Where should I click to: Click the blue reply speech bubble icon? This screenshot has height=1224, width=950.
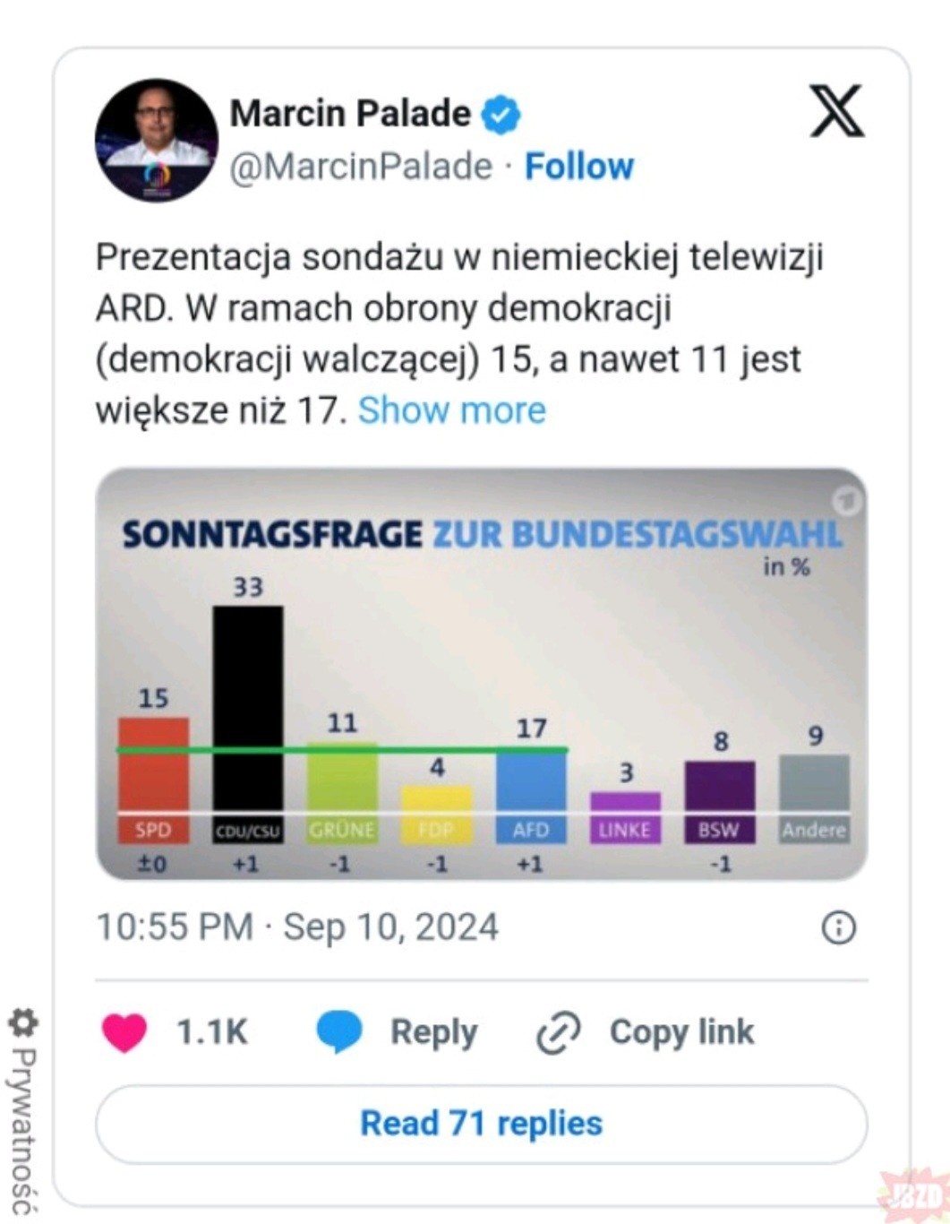(339, 1031)
